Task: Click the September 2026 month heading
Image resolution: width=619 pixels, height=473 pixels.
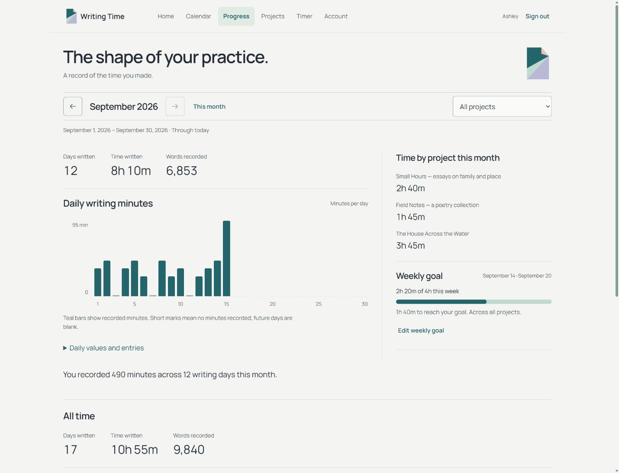Action: coord(124,107)
